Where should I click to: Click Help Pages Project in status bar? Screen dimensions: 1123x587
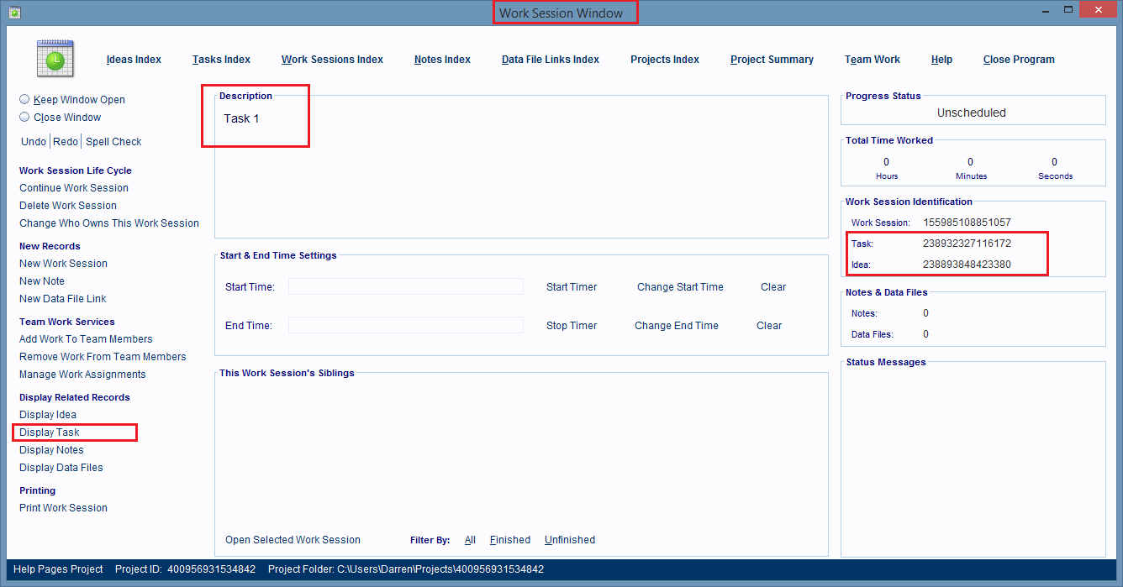pyautogui.click(x=58, y=569)
